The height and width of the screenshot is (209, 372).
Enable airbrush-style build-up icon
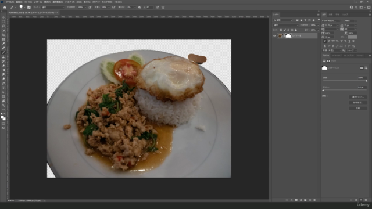tap(114, 8)
